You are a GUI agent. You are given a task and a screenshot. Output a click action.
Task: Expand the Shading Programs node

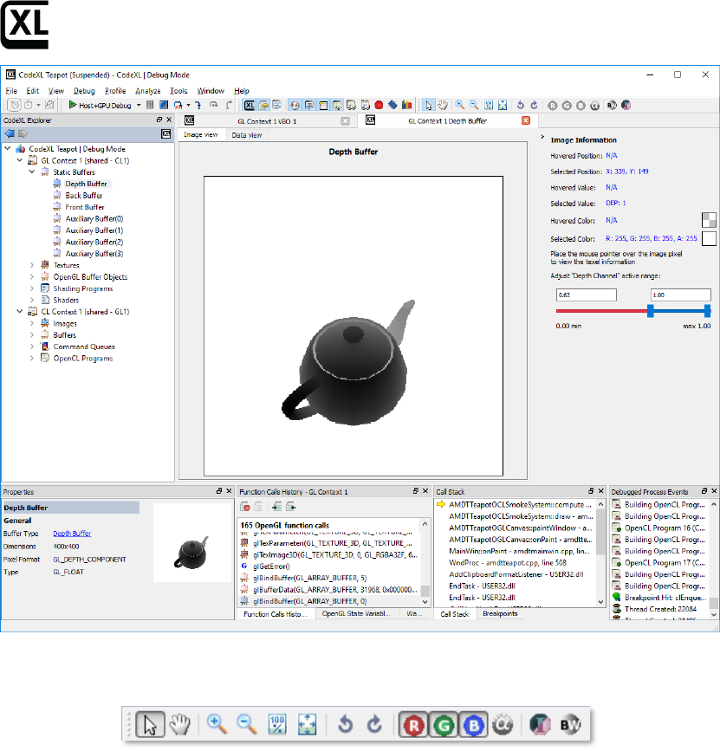pyautogui.click(x=32, y=288)
